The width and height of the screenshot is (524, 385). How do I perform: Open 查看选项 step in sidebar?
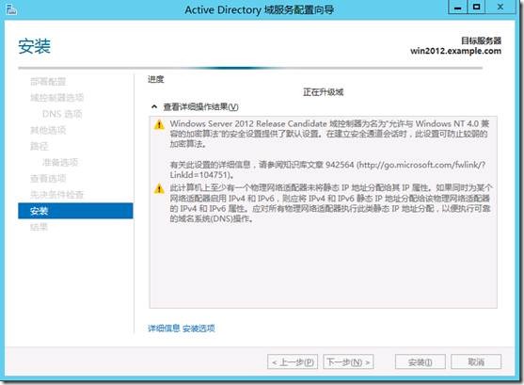tap(48, 179)
